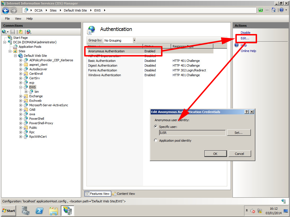Click the Create New Connection globe icon
The image size is (290, 217).
pyautogui.click(x=4, y=32)
